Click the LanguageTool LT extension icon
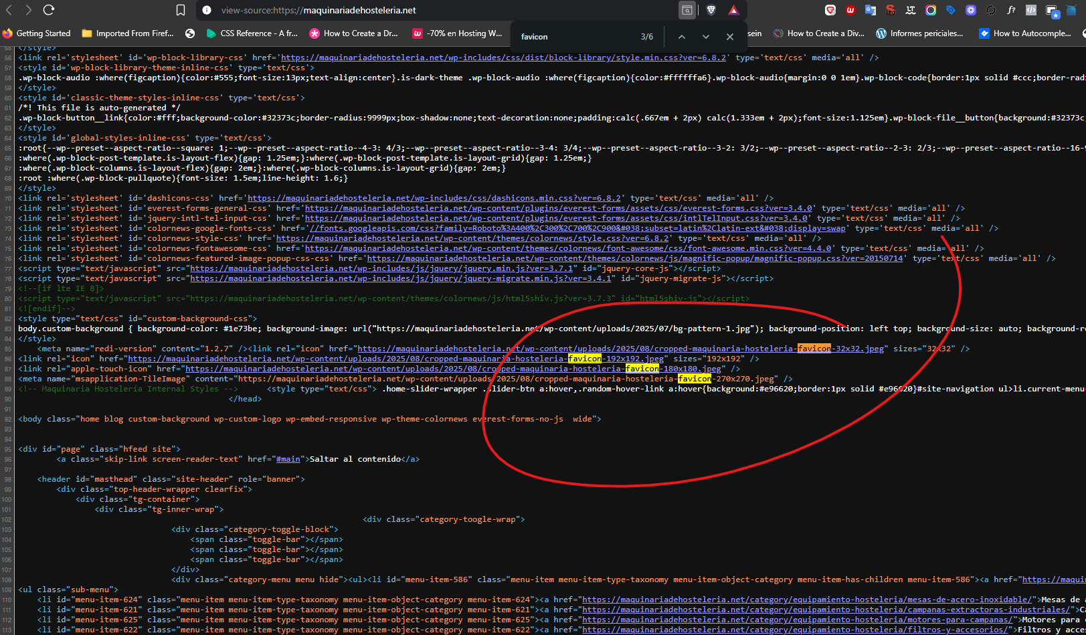The image size is (1086, 635). [x=911, y=10]
